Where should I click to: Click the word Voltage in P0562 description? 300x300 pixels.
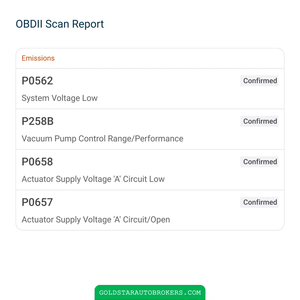66,98
